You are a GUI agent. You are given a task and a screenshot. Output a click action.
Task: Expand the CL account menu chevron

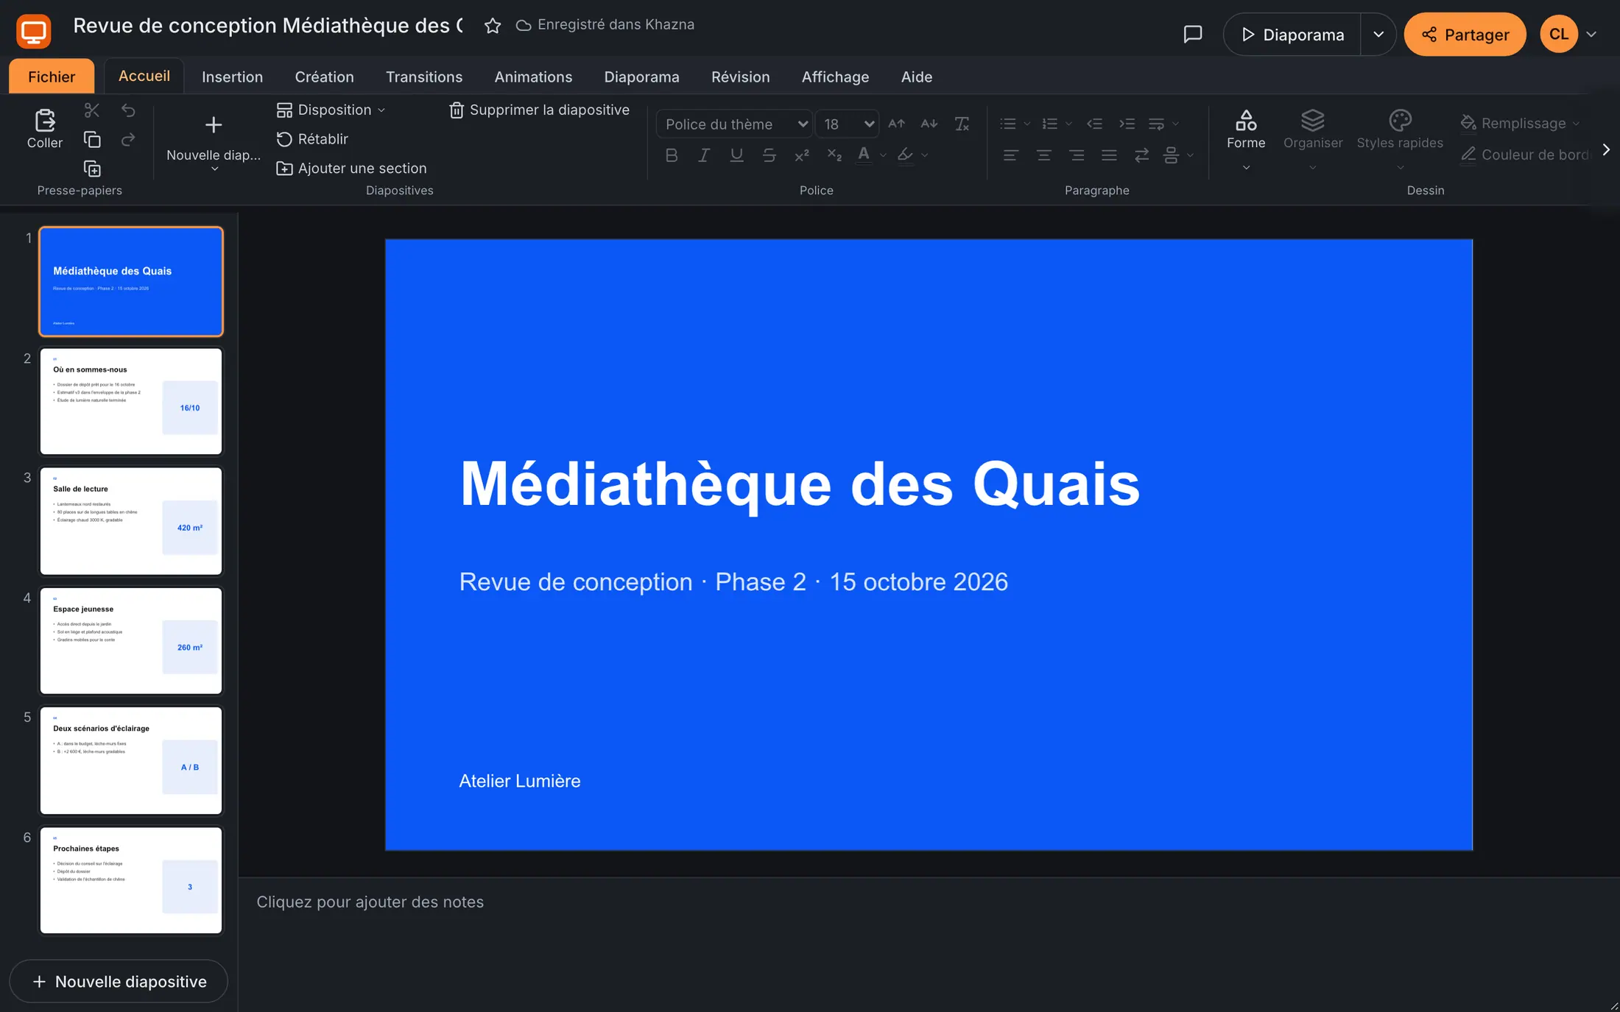point(1591,35)
